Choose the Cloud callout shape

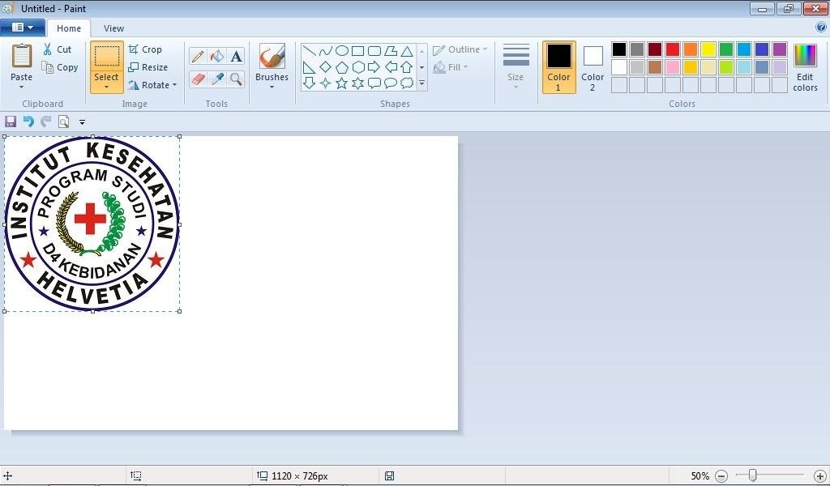click(x=407, y=83)
